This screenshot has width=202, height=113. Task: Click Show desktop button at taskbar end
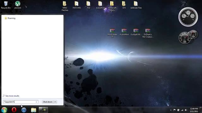[201, 110]
